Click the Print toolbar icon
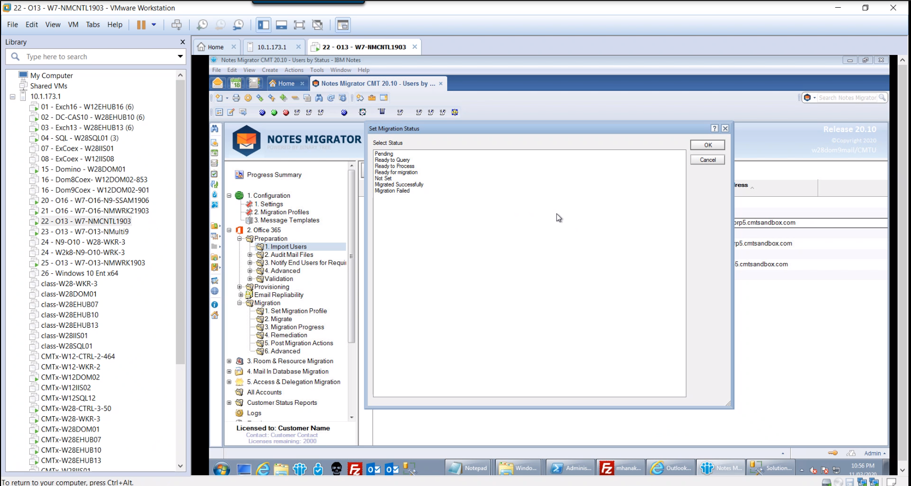 coord(236,98)
